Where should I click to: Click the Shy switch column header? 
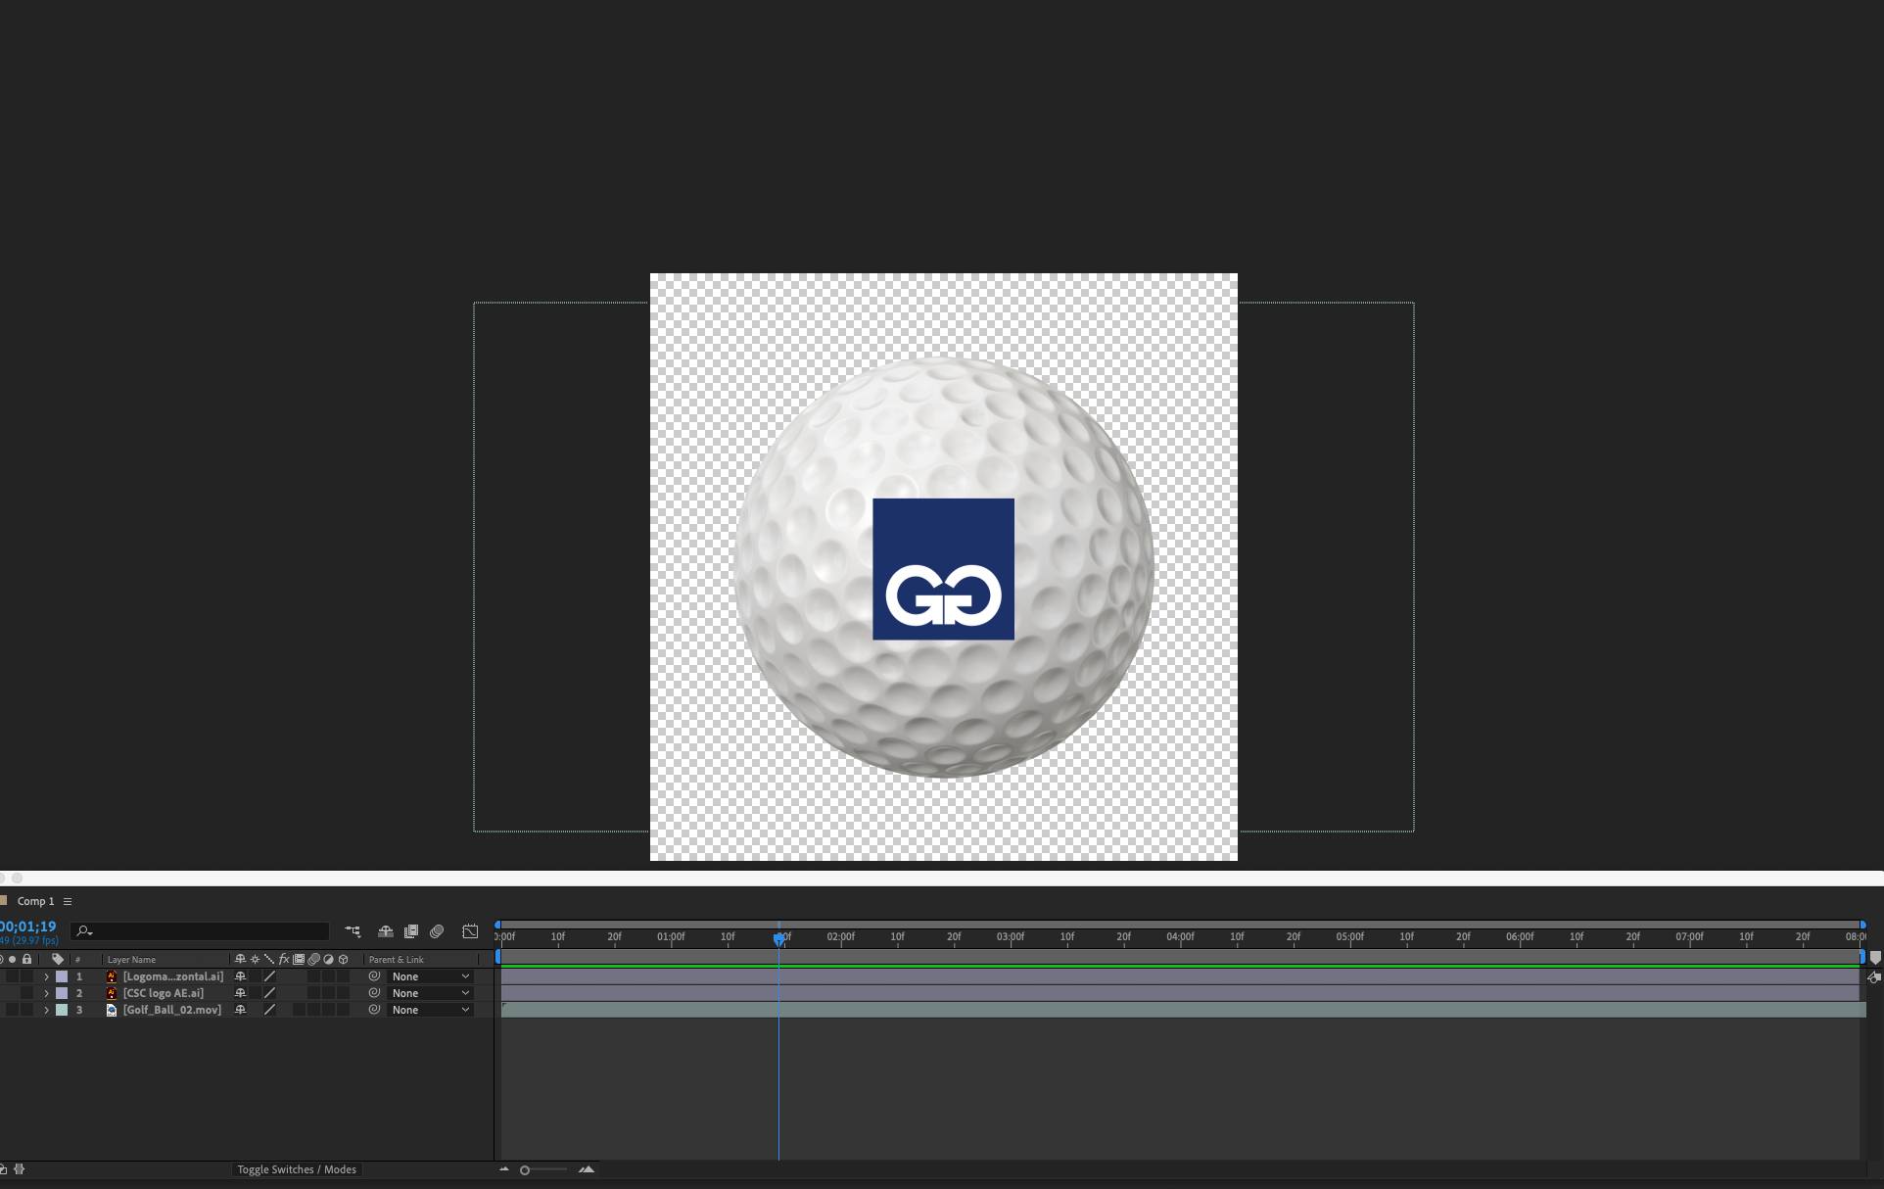[240, 960]
